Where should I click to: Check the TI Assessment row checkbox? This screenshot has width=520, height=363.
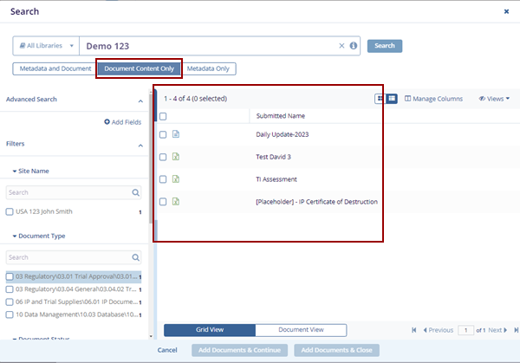163,179
